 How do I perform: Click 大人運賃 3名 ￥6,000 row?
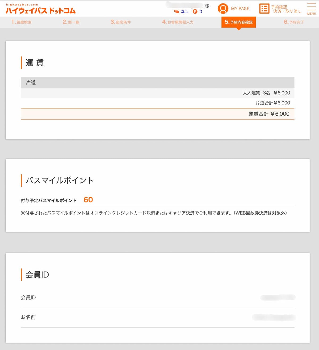[157, 93]
